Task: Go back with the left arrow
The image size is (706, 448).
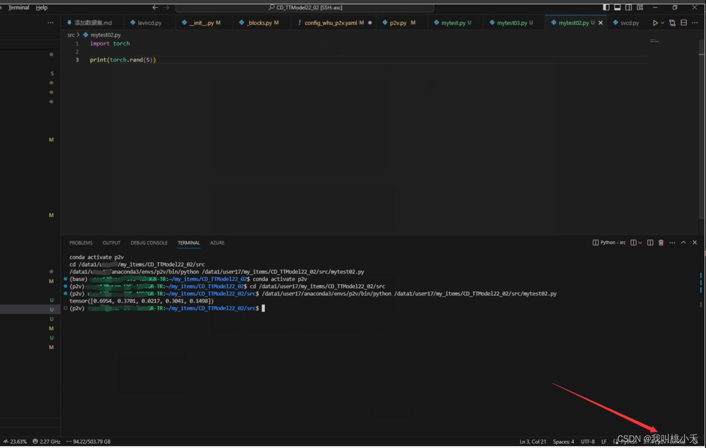Action: [155, 8]
